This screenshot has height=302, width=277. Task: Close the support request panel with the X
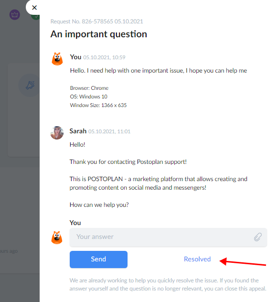[34, 8]
